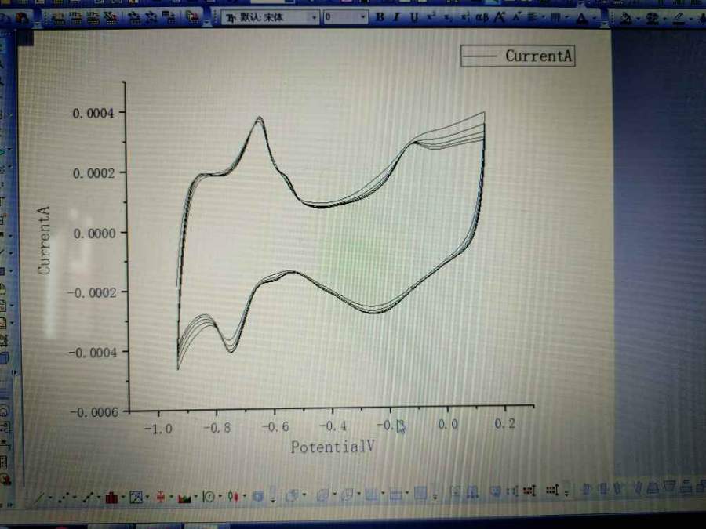Viewport: 706px width, 529px height.
Task: Click the CurrentA legend box
Action: pos(518,56)
